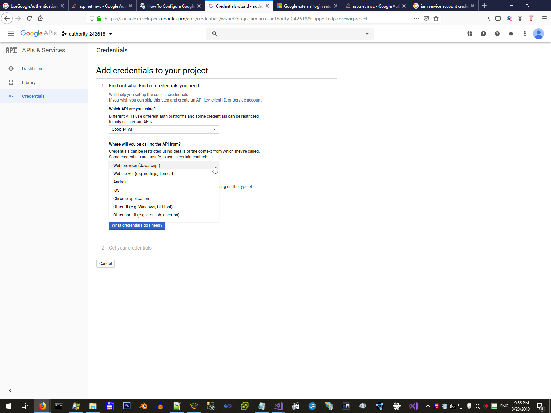Switch to Google external login setup tab
The image size is (551, 413).
pyautogui.click(x=308, y=6)
